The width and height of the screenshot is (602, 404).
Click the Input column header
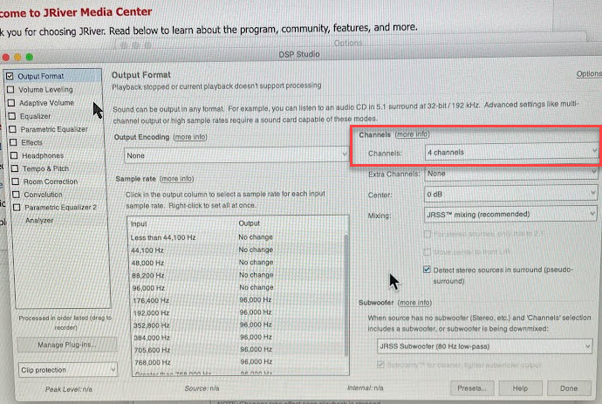(139, 224)
